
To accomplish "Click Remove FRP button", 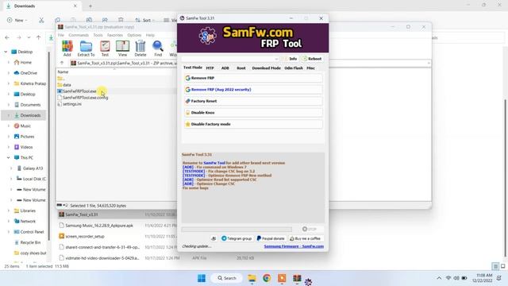I will coord(253,78).
